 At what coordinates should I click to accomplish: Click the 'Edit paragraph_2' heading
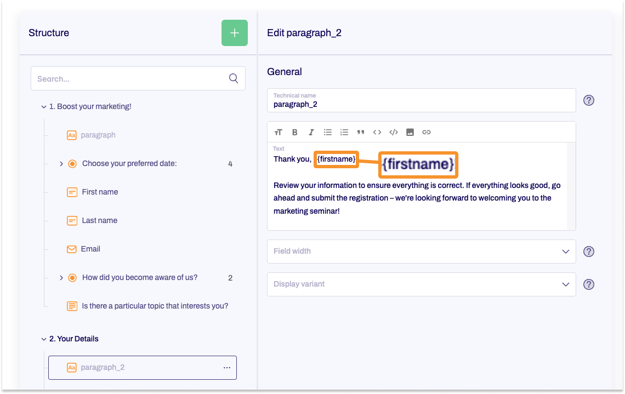[304, 33]
